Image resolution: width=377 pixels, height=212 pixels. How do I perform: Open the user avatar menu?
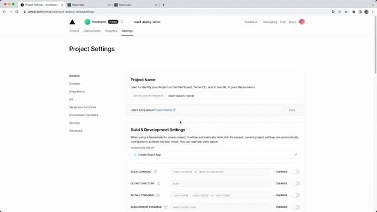[302, 22]
